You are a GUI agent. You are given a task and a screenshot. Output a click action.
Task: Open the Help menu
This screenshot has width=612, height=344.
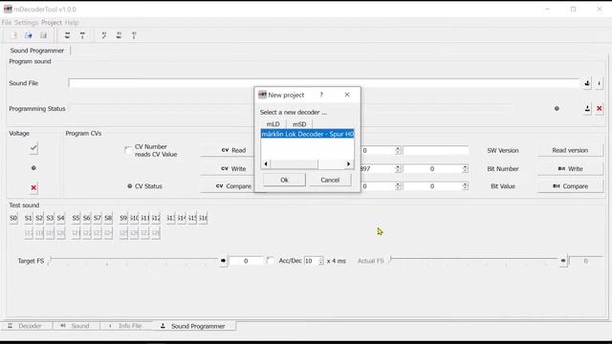[x=72, y=23]
